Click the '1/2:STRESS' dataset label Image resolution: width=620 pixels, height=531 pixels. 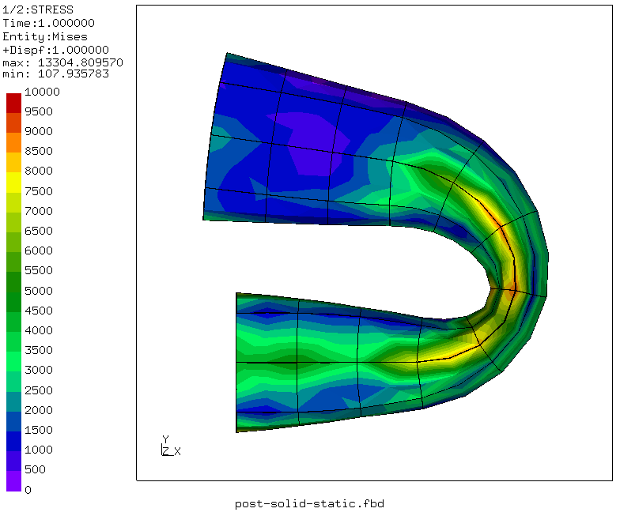[x=38, y=9]
